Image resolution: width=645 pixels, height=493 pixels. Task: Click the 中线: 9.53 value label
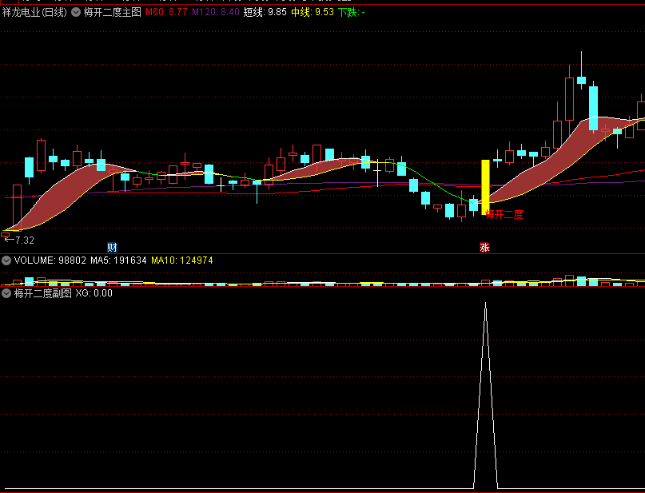click(313, 12)
